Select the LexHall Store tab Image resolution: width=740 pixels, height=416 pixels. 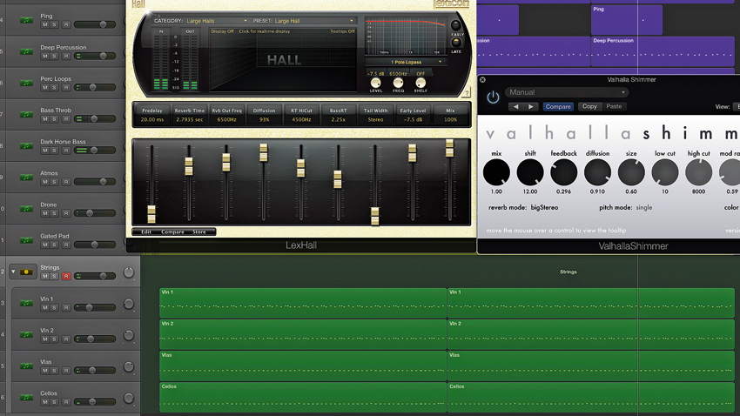pos(199,231)
